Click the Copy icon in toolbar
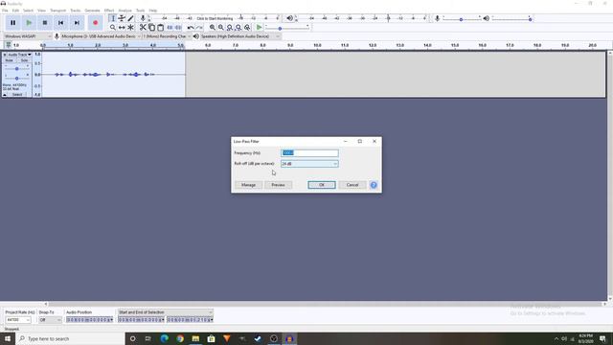The width and height of the screenshot is (613, 345). point(151,28)
